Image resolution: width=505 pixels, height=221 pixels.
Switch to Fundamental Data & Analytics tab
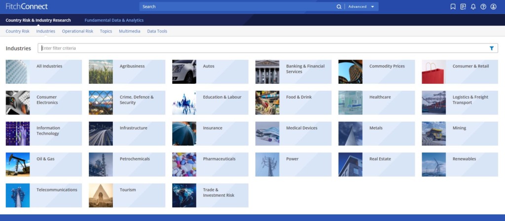(x=114, y=20)
